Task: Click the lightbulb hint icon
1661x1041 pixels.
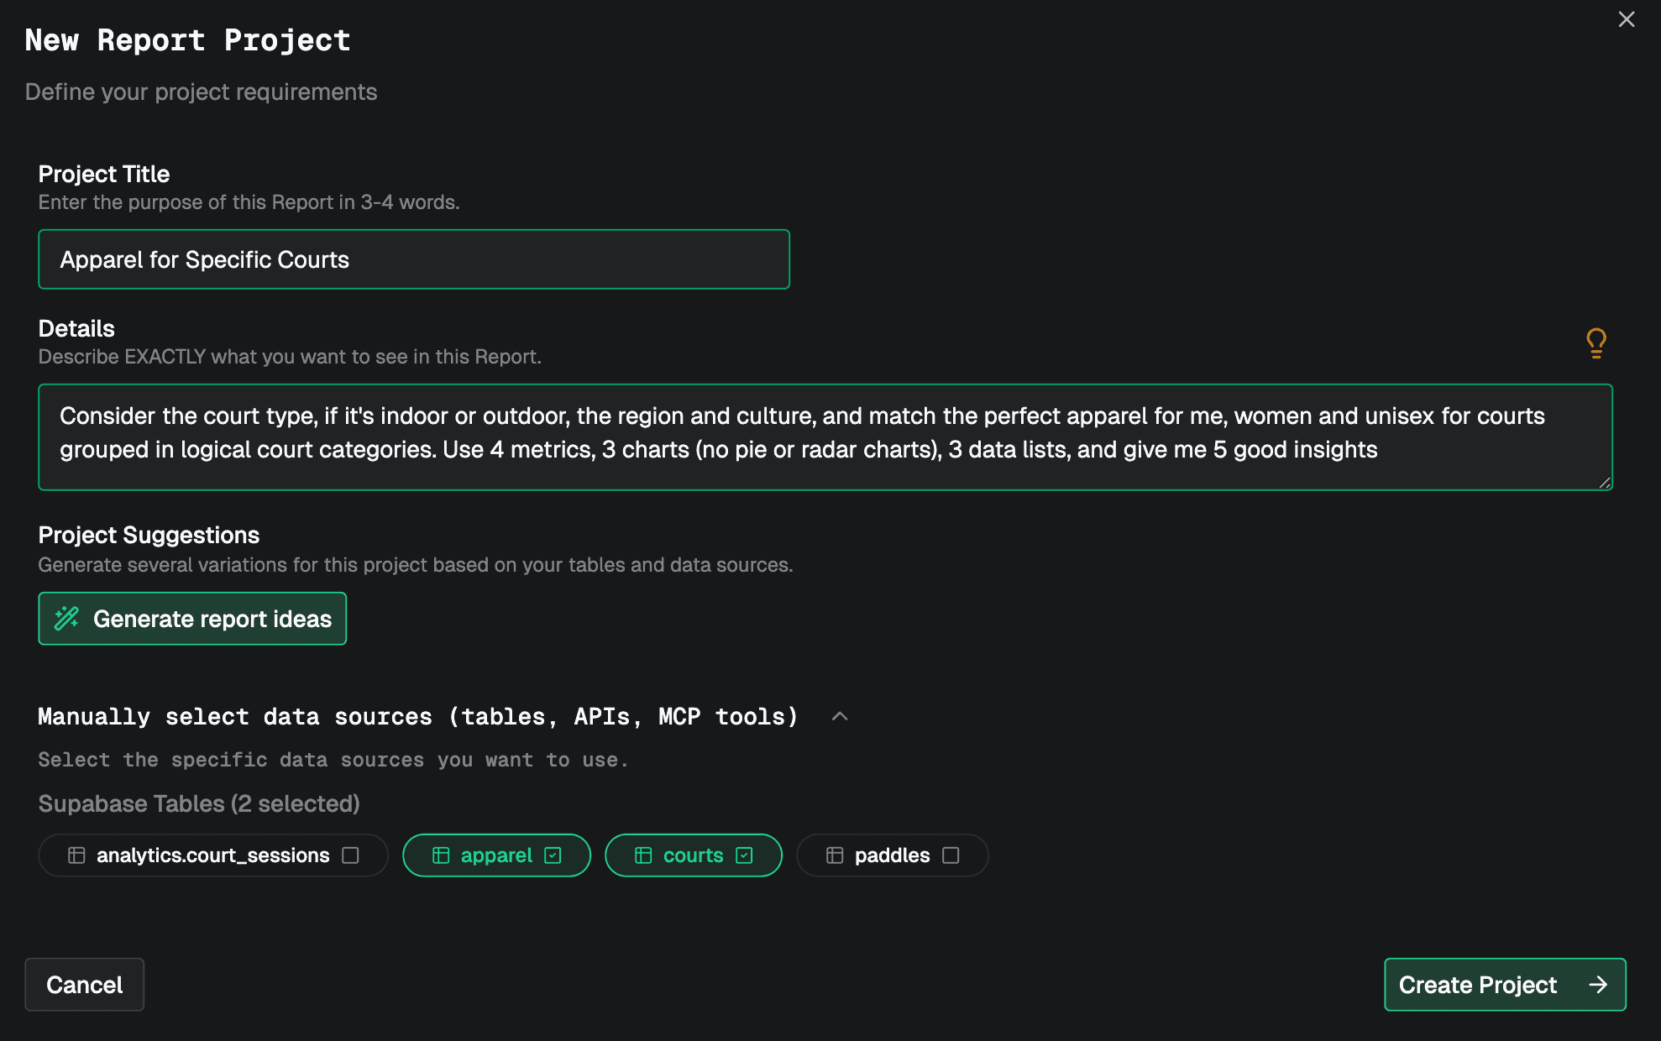Action: click(x=1596, y=343)
